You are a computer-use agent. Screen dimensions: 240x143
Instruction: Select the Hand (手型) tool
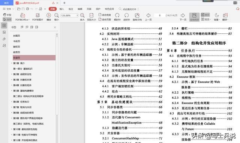point(7,15)
